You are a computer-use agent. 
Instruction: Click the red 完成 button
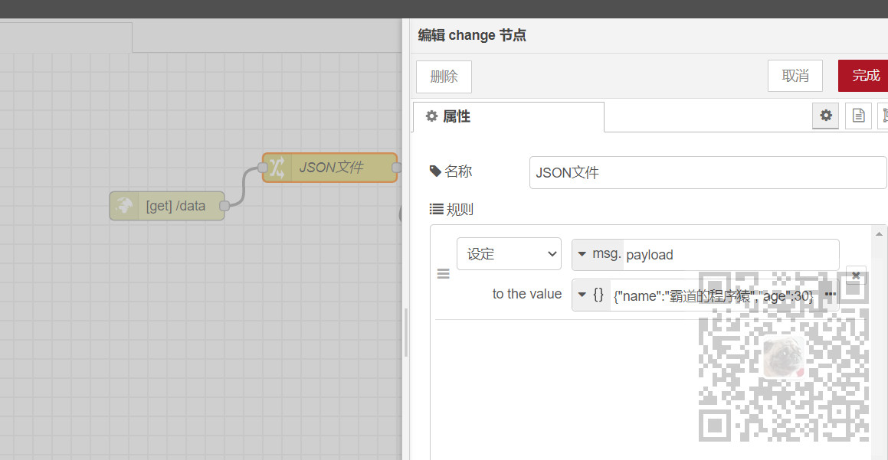pyautogui.click(x=863, y=76)
